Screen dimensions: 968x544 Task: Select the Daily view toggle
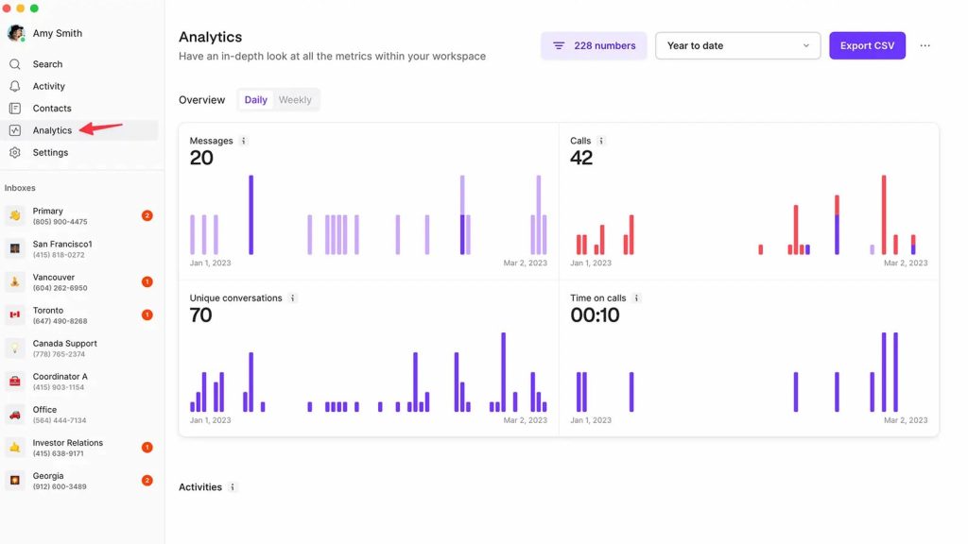pos(254,99)
